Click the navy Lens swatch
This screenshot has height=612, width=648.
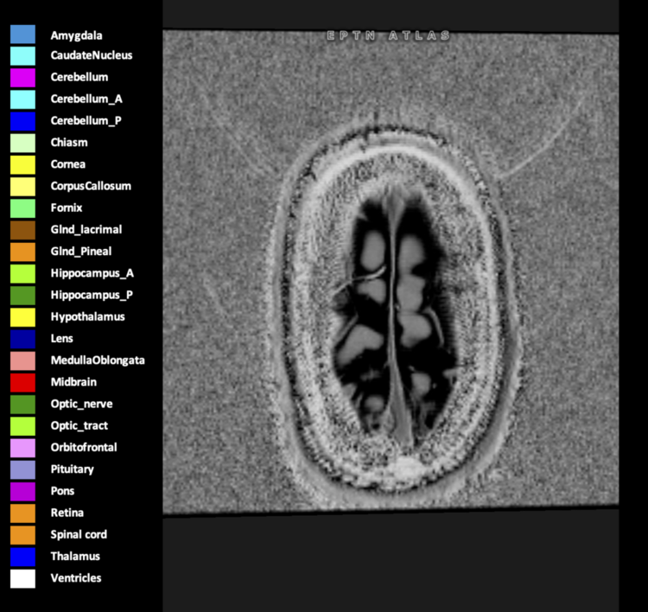pos(22,339)
